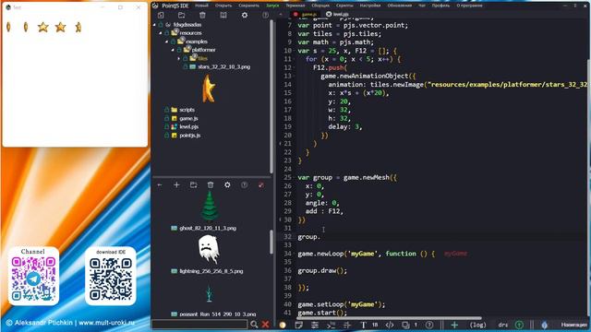Toggle the lock icon beside game.js
591x332 pixels.
pyautogui.click(x=166, y=118)
